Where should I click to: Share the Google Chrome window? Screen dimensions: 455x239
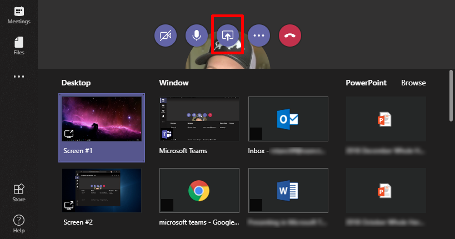click(x=199, y=191)
